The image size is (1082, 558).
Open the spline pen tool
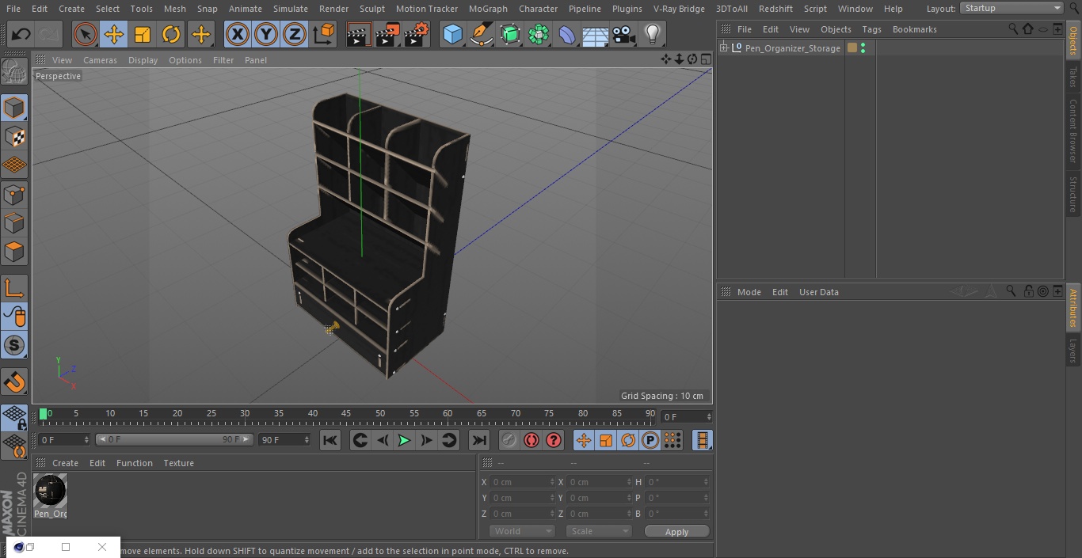(x=481, y=35)
